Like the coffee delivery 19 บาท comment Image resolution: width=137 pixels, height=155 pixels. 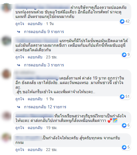tap(20, 99)
